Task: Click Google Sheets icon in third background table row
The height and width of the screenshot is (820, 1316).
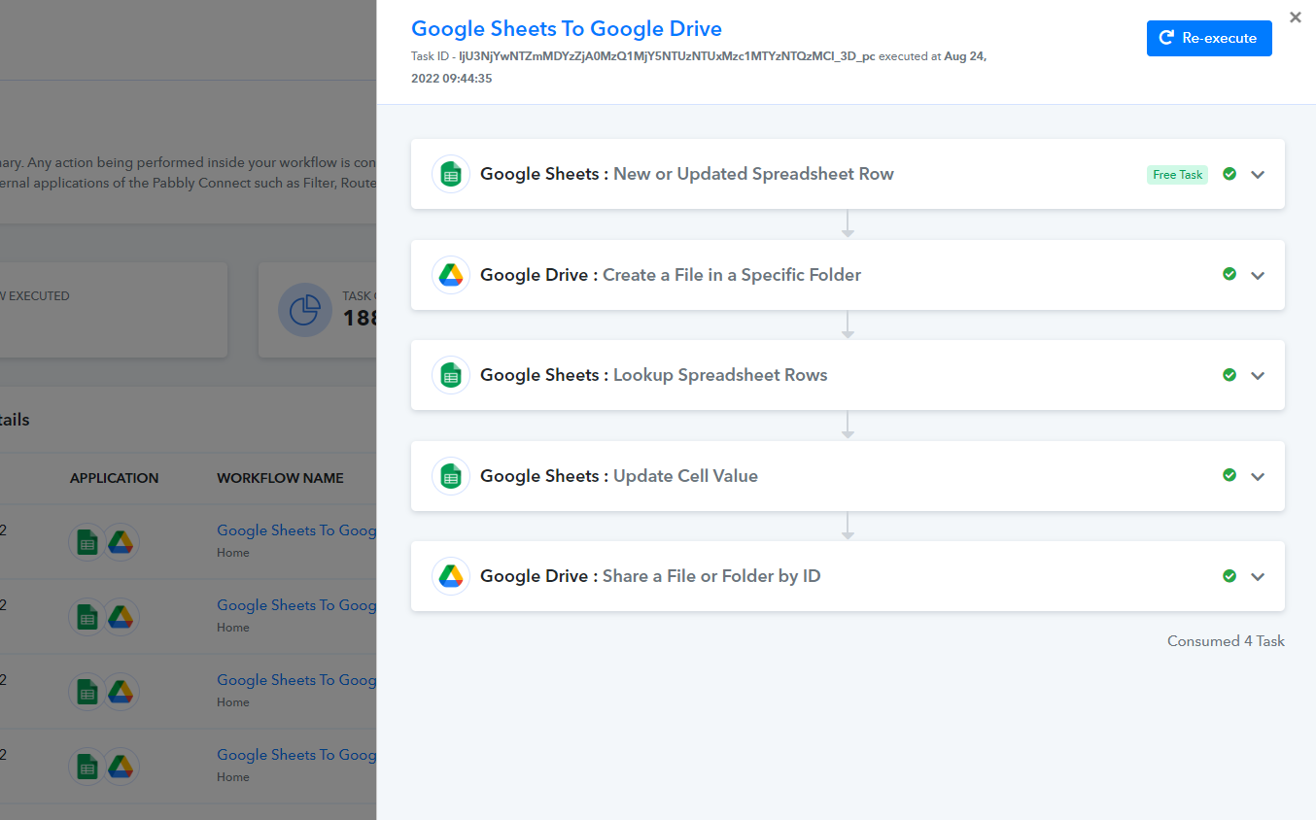Action: (87, 692)
